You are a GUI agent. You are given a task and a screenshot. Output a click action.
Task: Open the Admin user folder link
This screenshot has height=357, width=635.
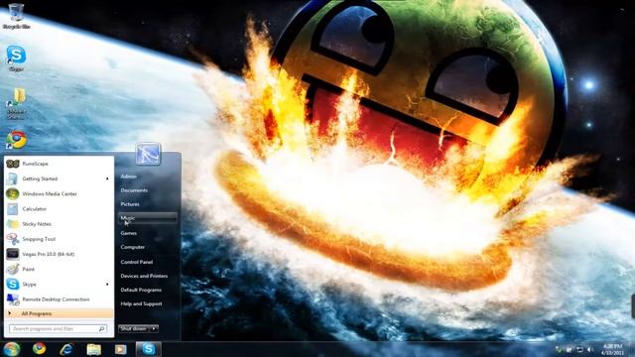(x=128, y=177)
